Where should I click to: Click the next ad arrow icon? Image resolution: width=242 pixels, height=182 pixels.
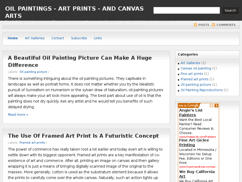216,106
